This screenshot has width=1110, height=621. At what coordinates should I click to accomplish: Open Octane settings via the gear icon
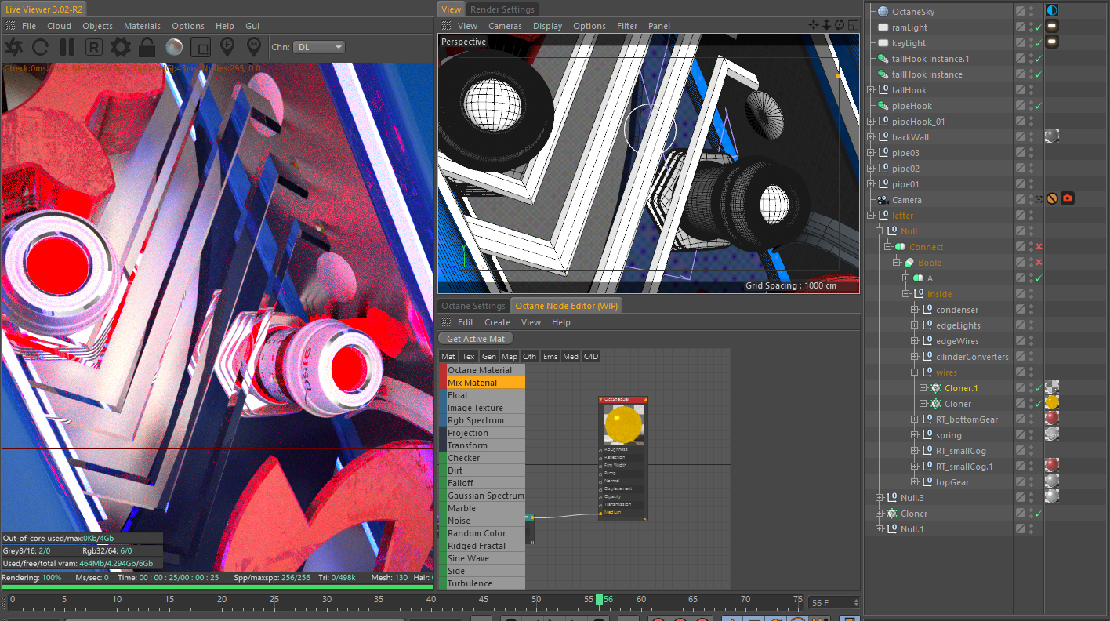click(120, 47)
